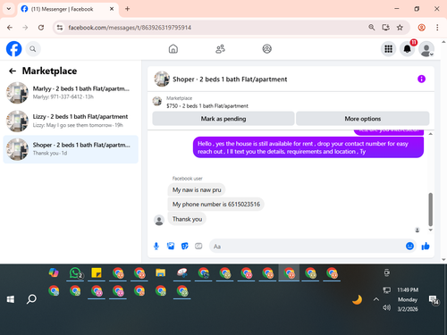Open the purple conversation information icon
The width and height of the screenshot is (447, 335).
[421, 79]
